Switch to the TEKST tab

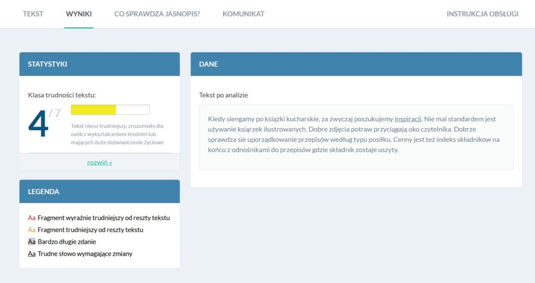coord(33,14)
